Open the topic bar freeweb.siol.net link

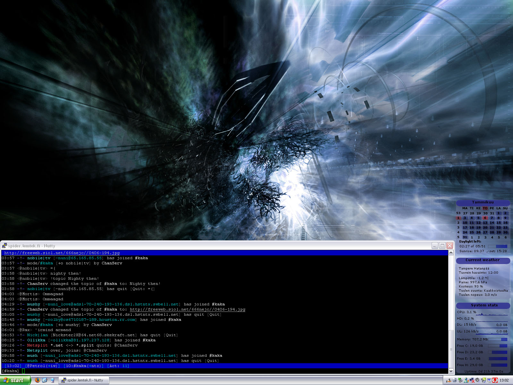point(62,253)
